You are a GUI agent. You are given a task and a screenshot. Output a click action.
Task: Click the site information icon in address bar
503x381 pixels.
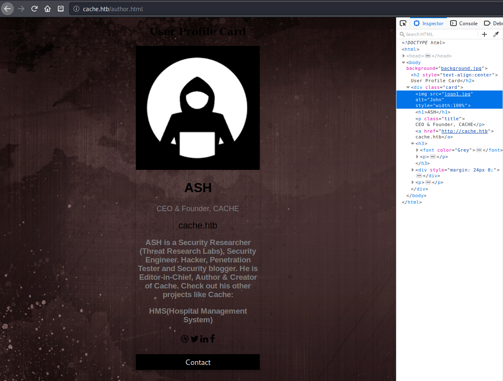click(x=76, y=9)
